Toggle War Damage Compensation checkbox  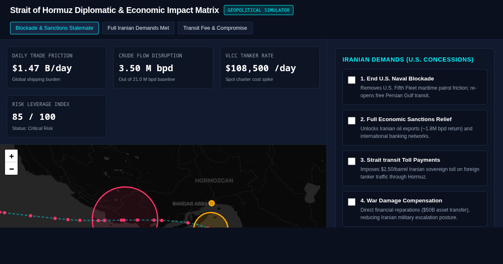click(x=352, y=202)
